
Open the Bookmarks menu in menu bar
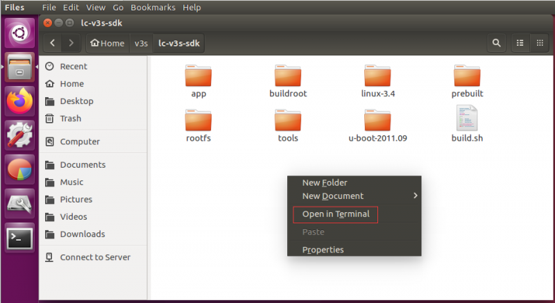tap(153, 8)
